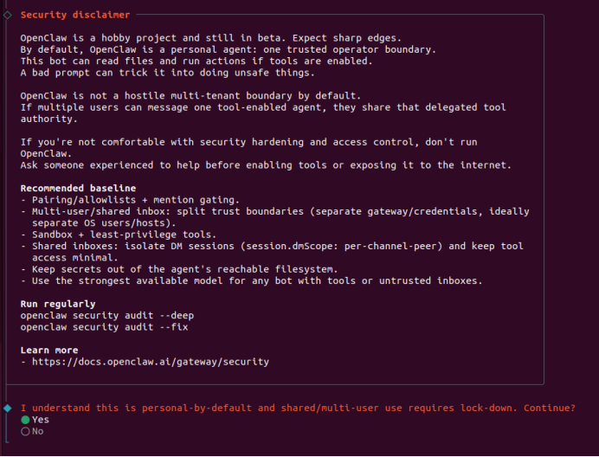Click the strongest available model recommendation line
The height and width of the screenshot is (457, 599).
tap(252, 280)
